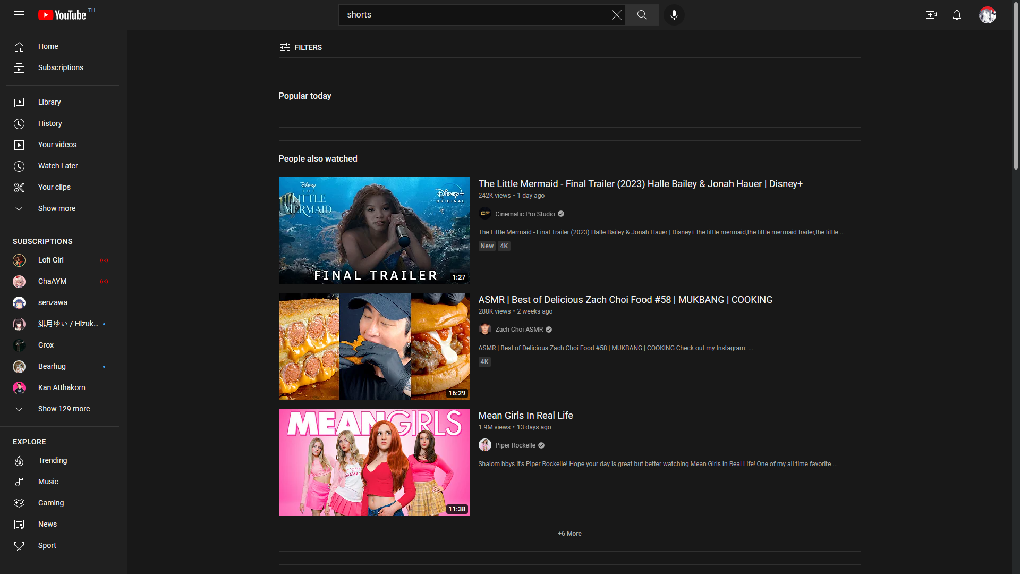Click the 4K badge on ASMR video
This screenshot has width=1020, height=574.
click(x=484, y=362)
